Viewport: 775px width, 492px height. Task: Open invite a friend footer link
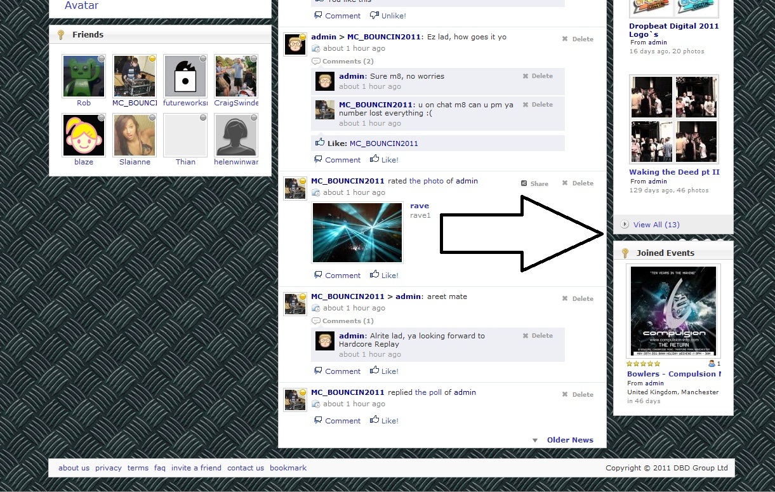click(196, 468)
